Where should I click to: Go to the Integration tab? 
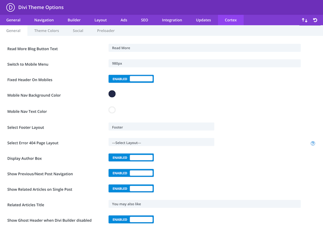tap(172, 20)
